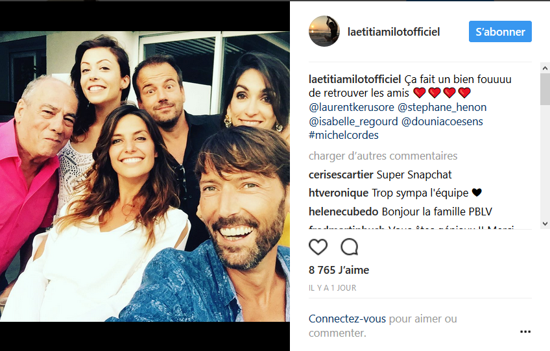Visit commenter htveronique's profile
The height and width of the screenshot is (351, 550).
(339, 193)
